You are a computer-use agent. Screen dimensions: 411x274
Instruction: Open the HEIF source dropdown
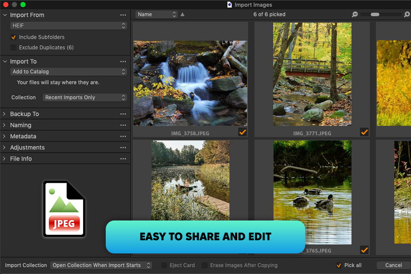(x=68, y=26)
